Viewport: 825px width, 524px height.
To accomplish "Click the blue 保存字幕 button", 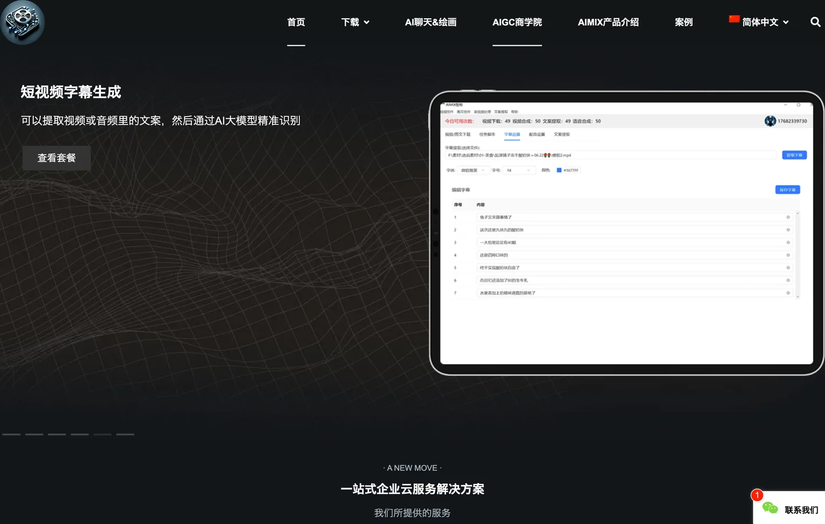I will (x=787, y=190).
